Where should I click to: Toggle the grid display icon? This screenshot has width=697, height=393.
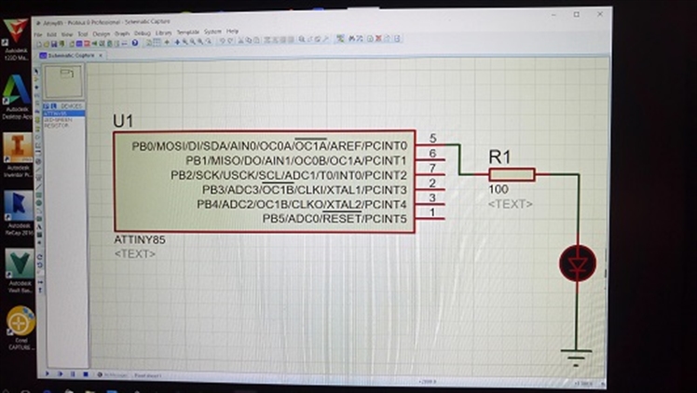(x=157, y=43)
